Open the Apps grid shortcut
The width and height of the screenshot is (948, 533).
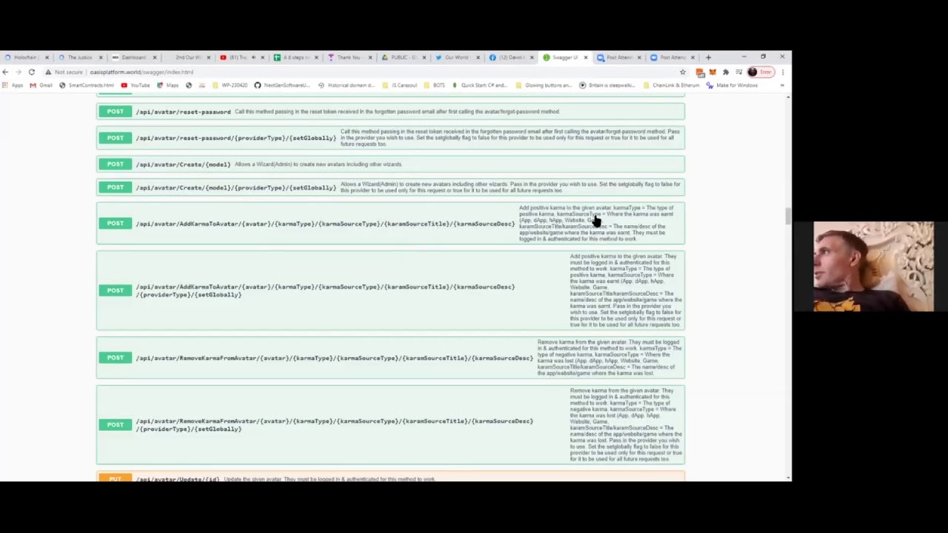(x=13, y=85)
